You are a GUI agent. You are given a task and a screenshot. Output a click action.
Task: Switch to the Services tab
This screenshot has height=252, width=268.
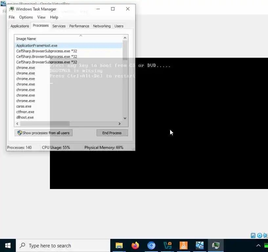(x=59, y=26)
